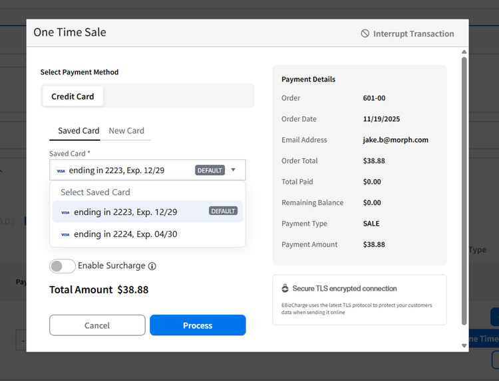This screenshot has width=499, height=381.
Task: Click the Order Total value $38.88
Action: point(374,161)
